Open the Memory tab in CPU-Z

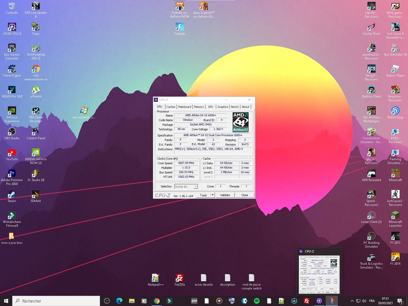point(199,107)
